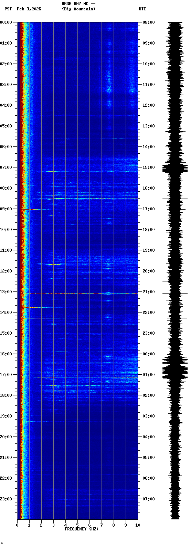This screenshot has height=547, width=190.
Task: Click the frequency axis tick '8'
Action: [114, 525]
